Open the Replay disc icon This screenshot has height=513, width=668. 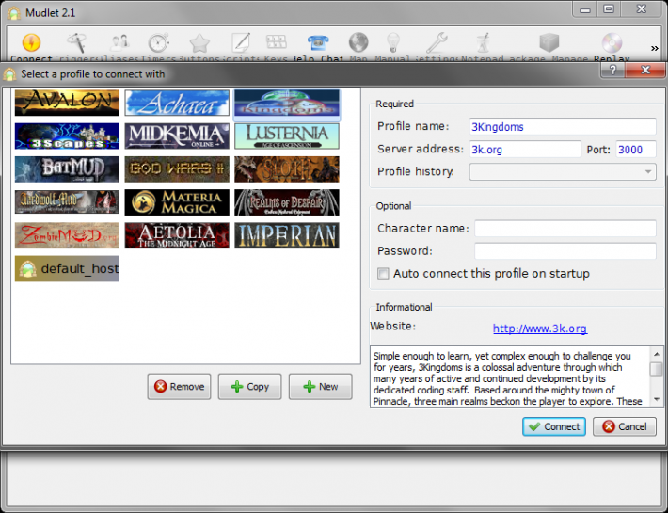click(x=612, y=42)
